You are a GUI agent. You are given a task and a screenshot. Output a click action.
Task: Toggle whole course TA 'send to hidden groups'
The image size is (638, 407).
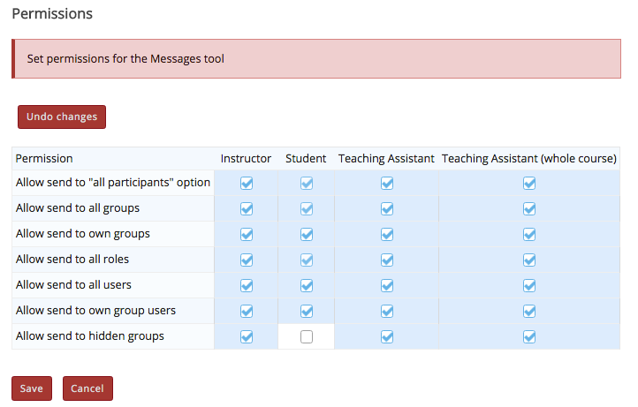[x=529, y=336]
